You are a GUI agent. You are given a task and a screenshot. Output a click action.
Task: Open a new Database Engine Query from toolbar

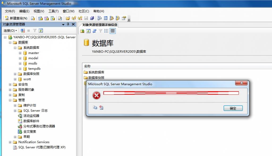33,18
